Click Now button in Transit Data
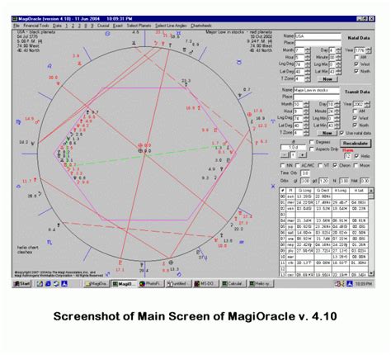The width and height of the screenshot is (391, 355). pos(327,133)
